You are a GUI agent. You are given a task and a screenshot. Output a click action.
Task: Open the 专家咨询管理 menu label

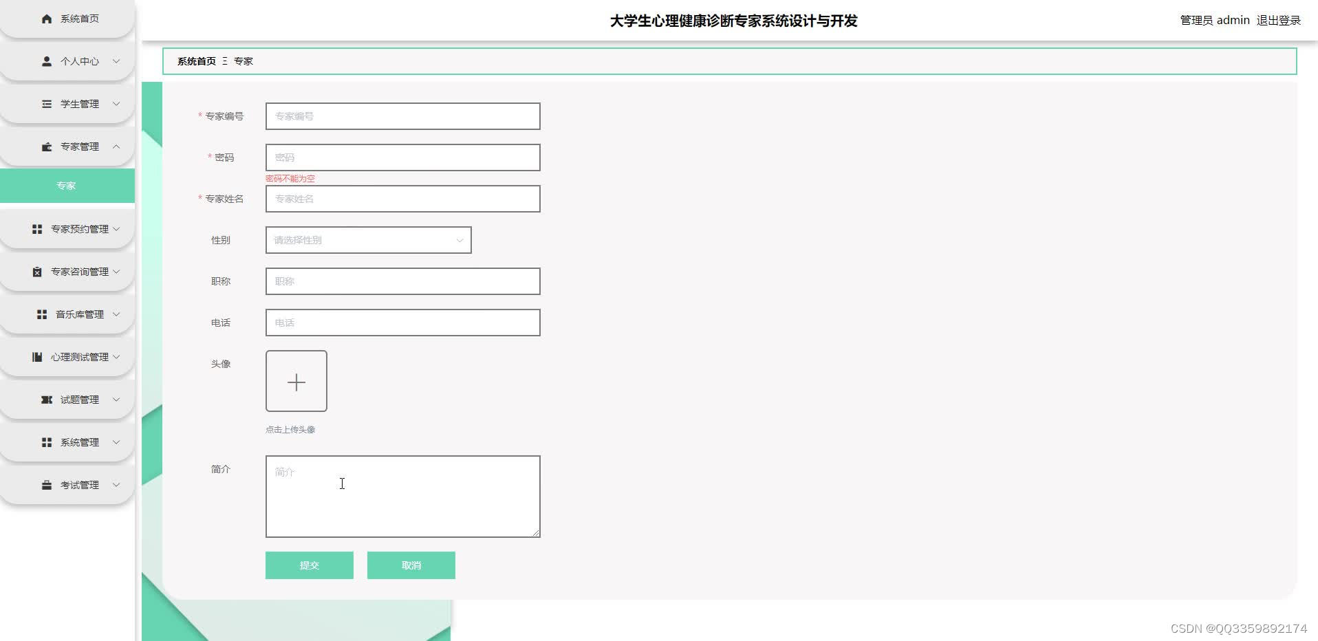click(80, 272)
